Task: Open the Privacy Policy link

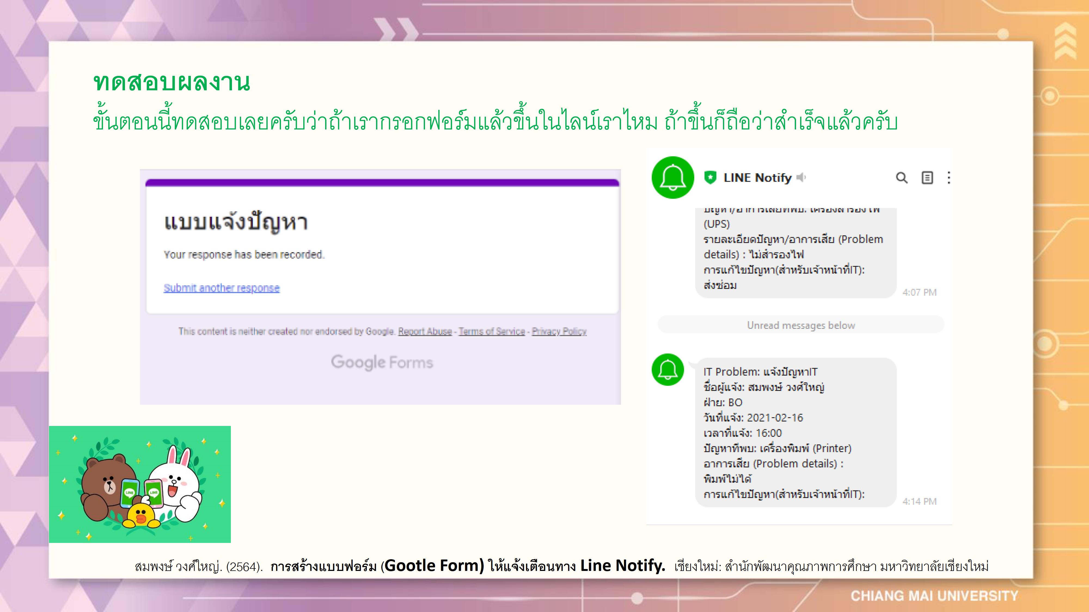Action: pos(559,332)
